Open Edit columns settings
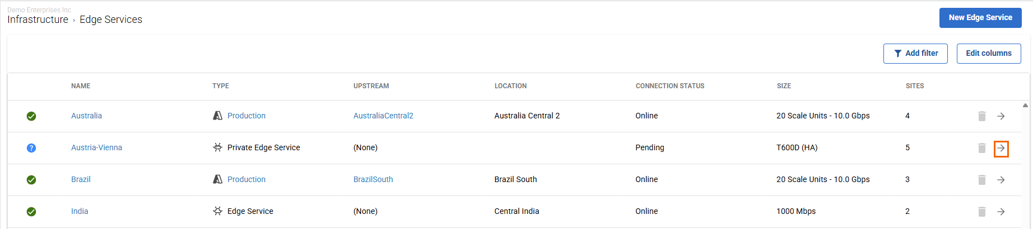 (x=989, y=54)
